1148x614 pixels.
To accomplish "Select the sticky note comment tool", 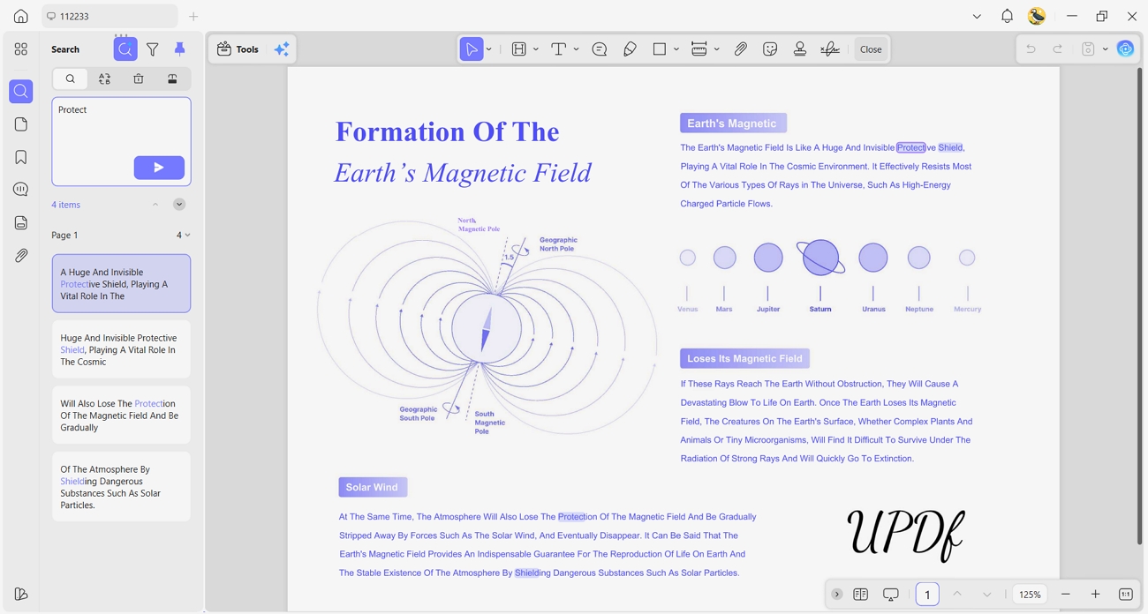I will click(600, 49).
